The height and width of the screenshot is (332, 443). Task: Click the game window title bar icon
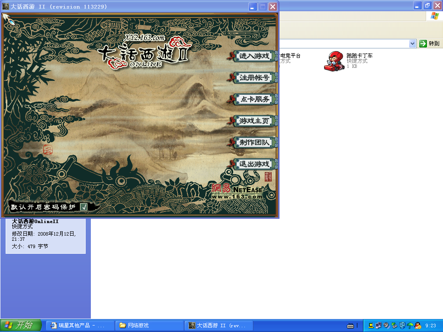coord(5,6)
